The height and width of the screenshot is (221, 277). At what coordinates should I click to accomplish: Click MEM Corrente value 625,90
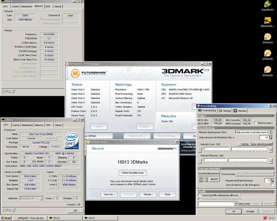pos(247,123)
